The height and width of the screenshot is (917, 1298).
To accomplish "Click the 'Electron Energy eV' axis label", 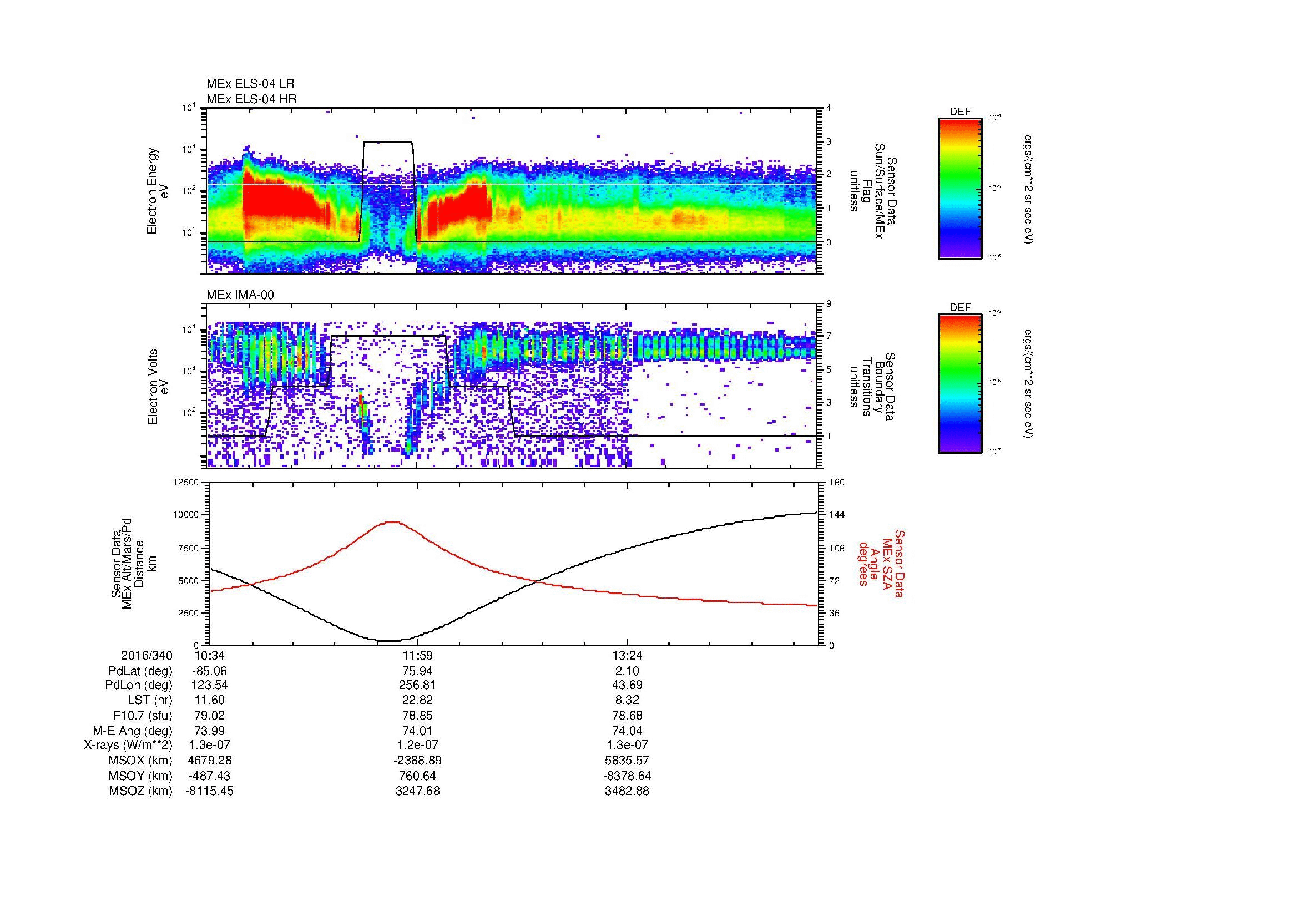I will point(158,191).
